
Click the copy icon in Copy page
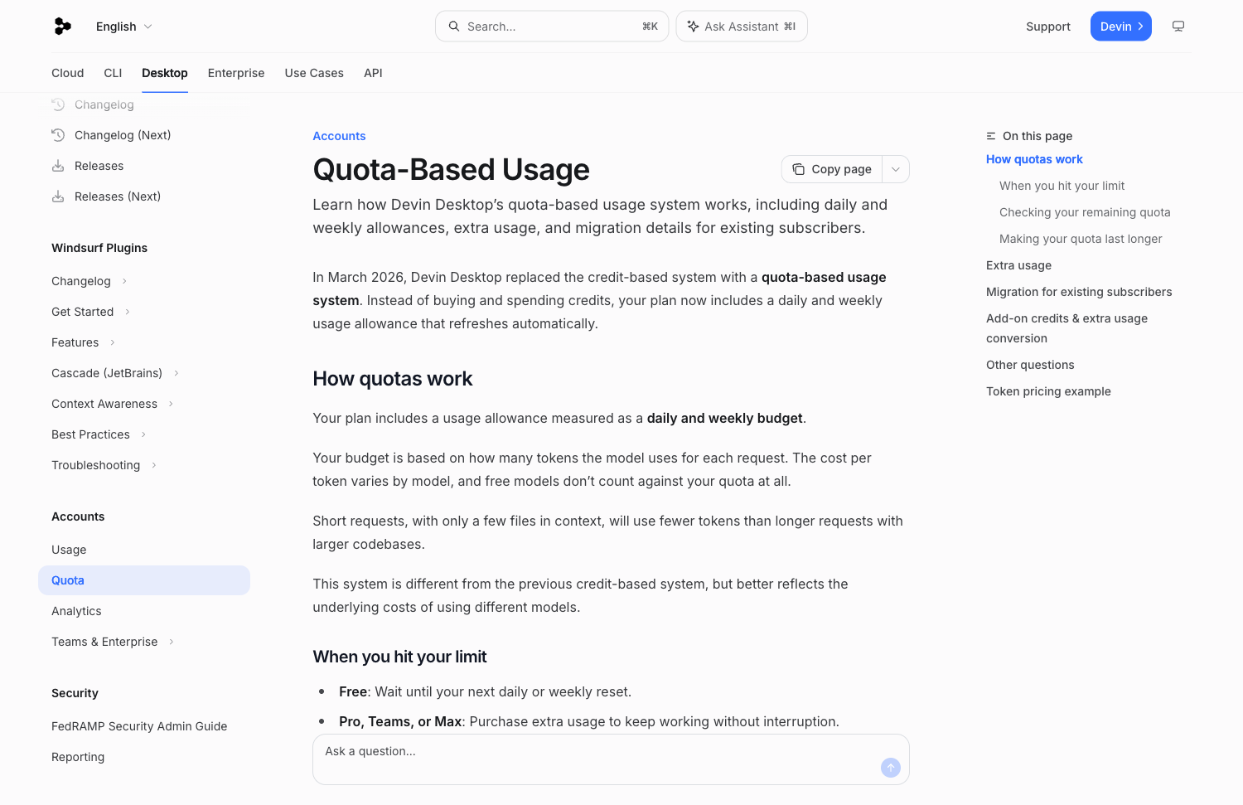pos(798,169)
